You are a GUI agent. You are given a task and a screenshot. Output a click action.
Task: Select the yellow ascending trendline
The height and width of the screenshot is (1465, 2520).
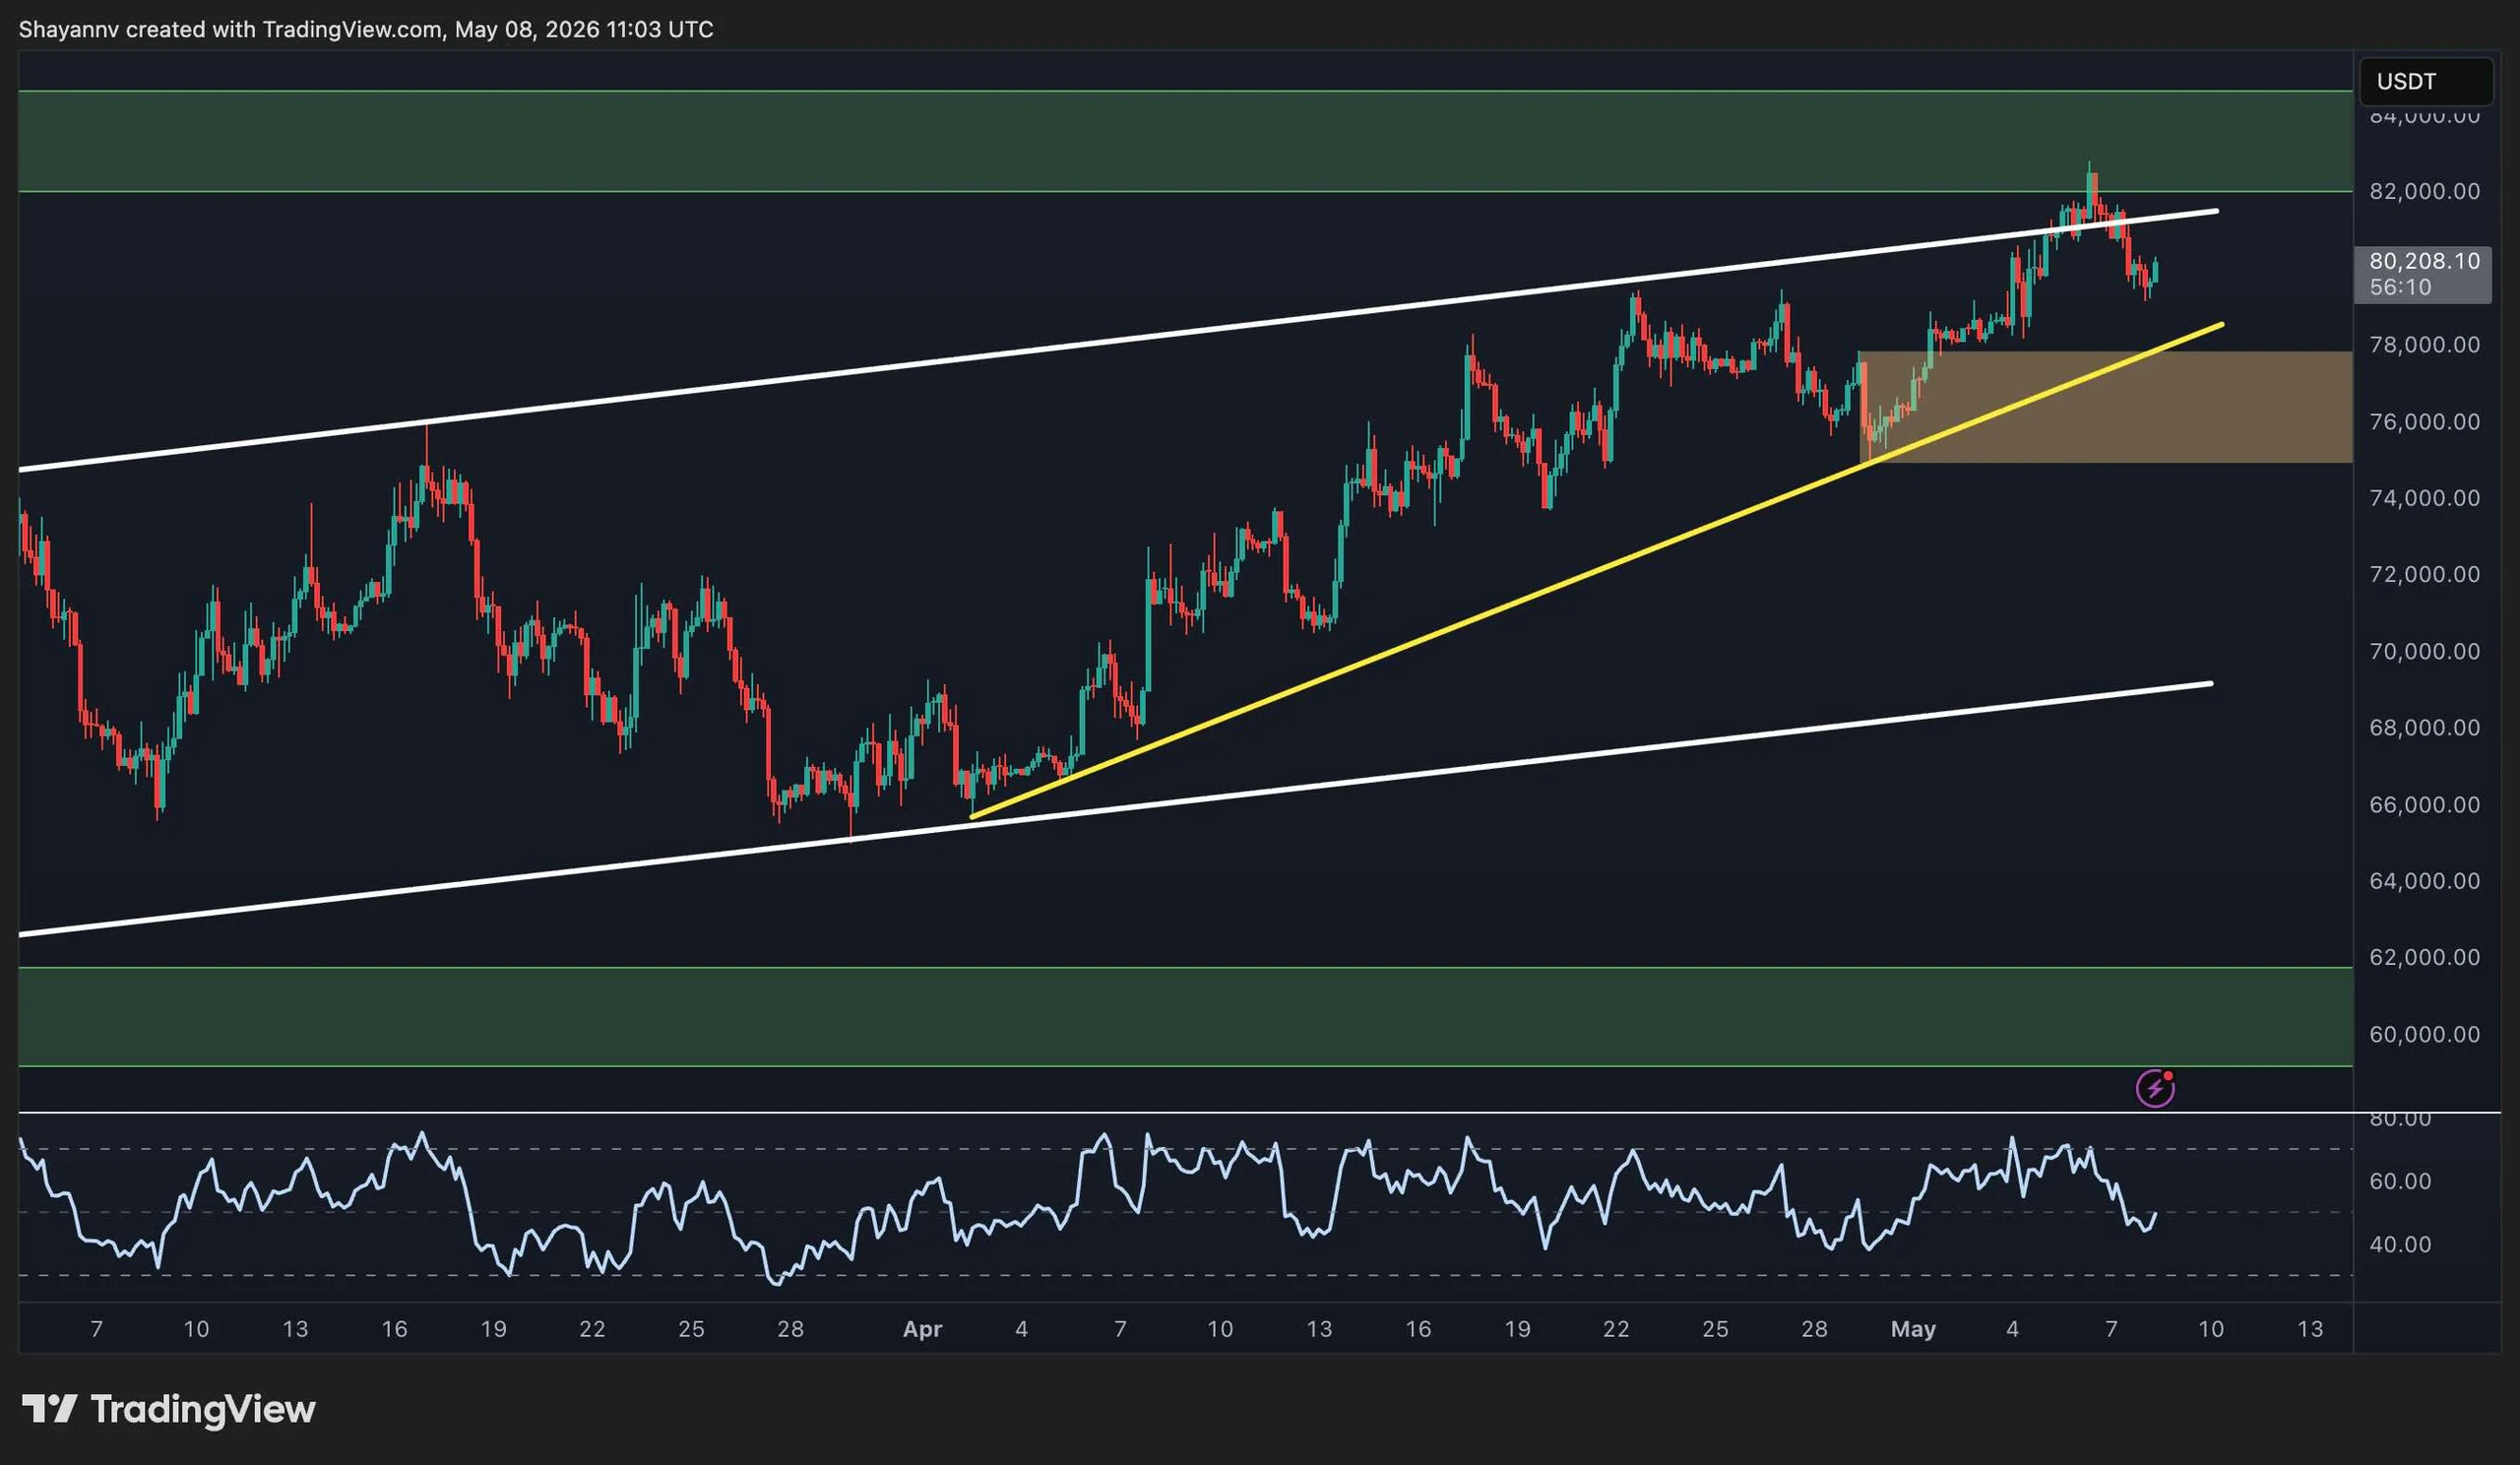[1596, 570]
